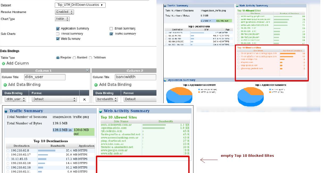
Task: Click the Add Column link
Action: 18,63
